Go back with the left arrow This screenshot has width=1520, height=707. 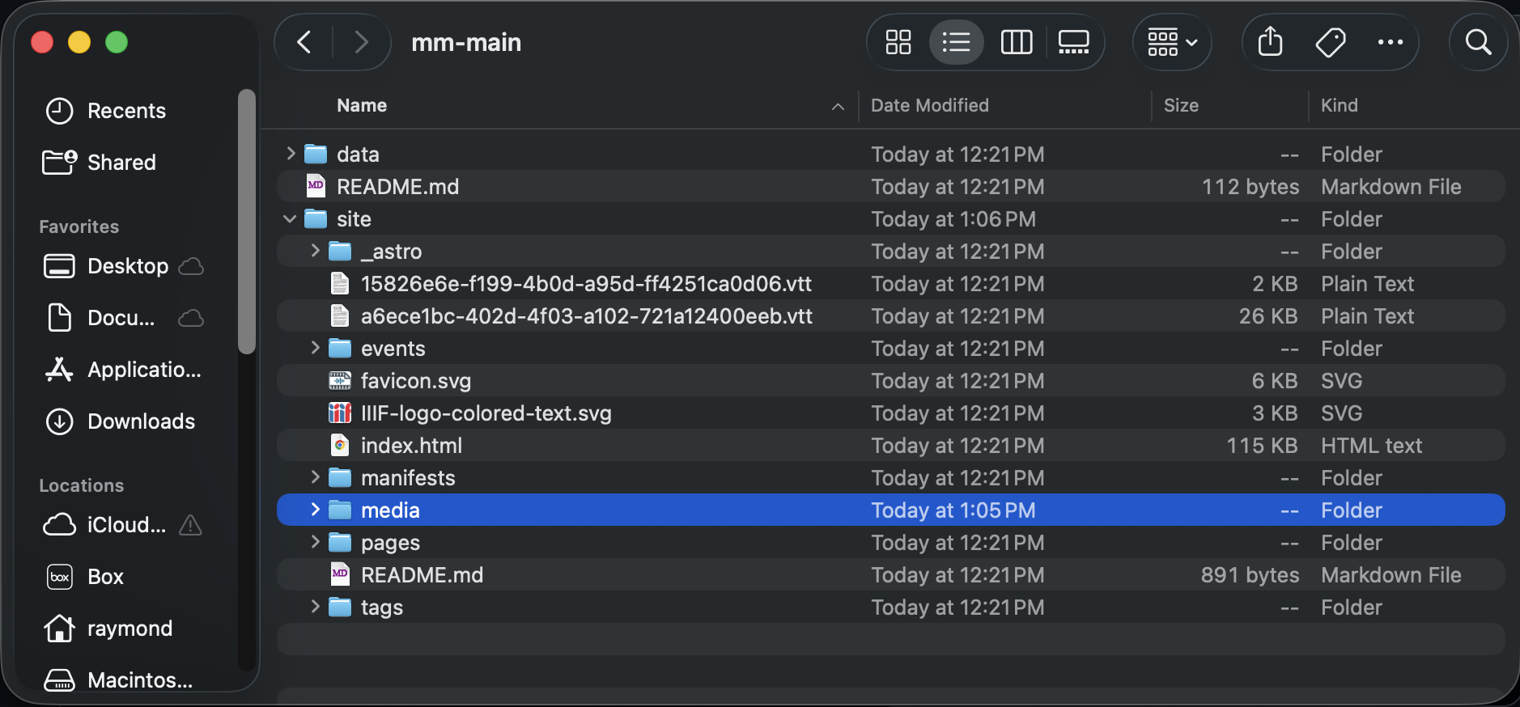point(304,42)
